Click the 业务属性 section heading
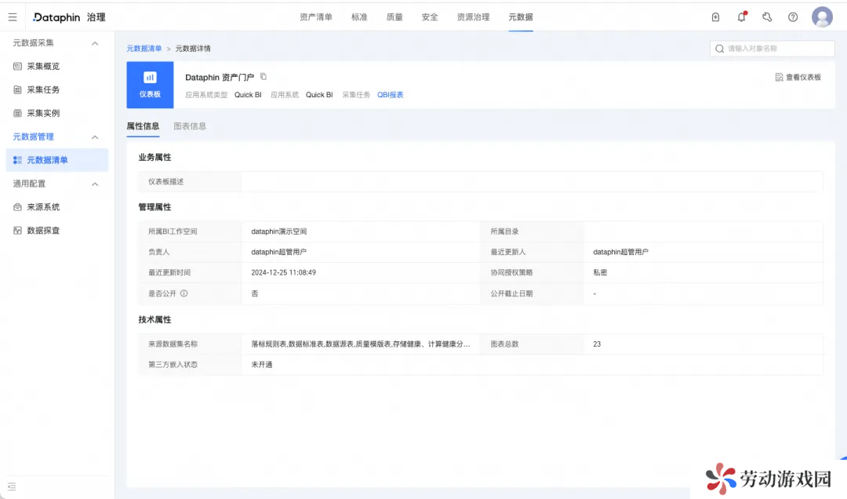The width and height of the screenshot is (847, 499). [x=154, y=158]
